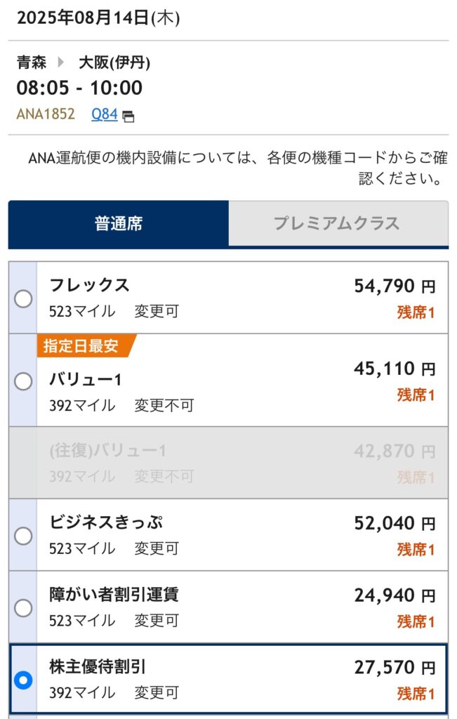The height and width of the screenshot is (719, 457).
Task: Switch to the プレミアムクラス tab
Action: (338, 223)
